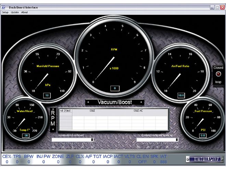Screen dimensions: 226x170
Task: Click the ZLF status value
Action: coord(70,162)
